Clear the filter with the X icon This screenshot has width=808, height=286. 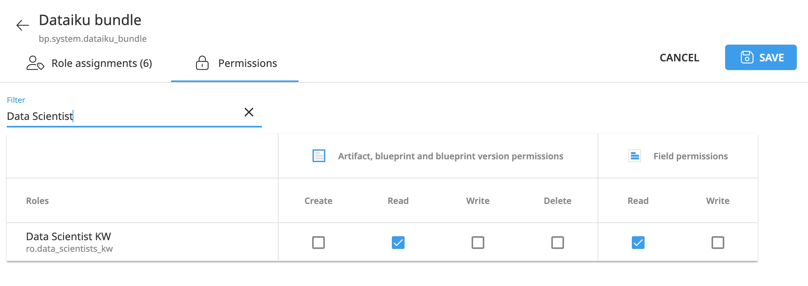click(x=249, y=112)
